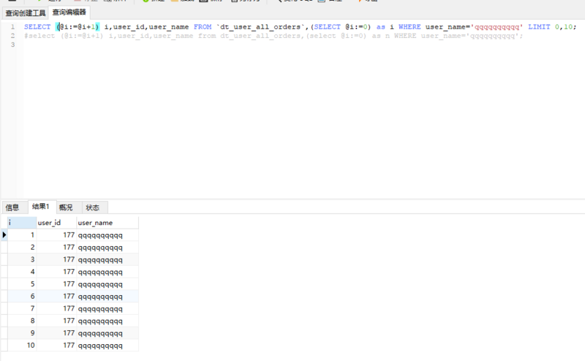This screenshot has width=585, height=361.
Task: Switch to the 结果1 tab
Action: point(42,208)
